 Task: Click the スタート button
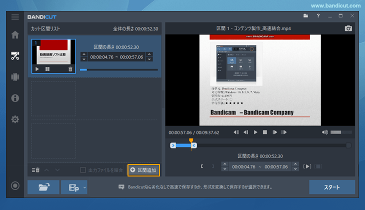click(x=332, y=187)
